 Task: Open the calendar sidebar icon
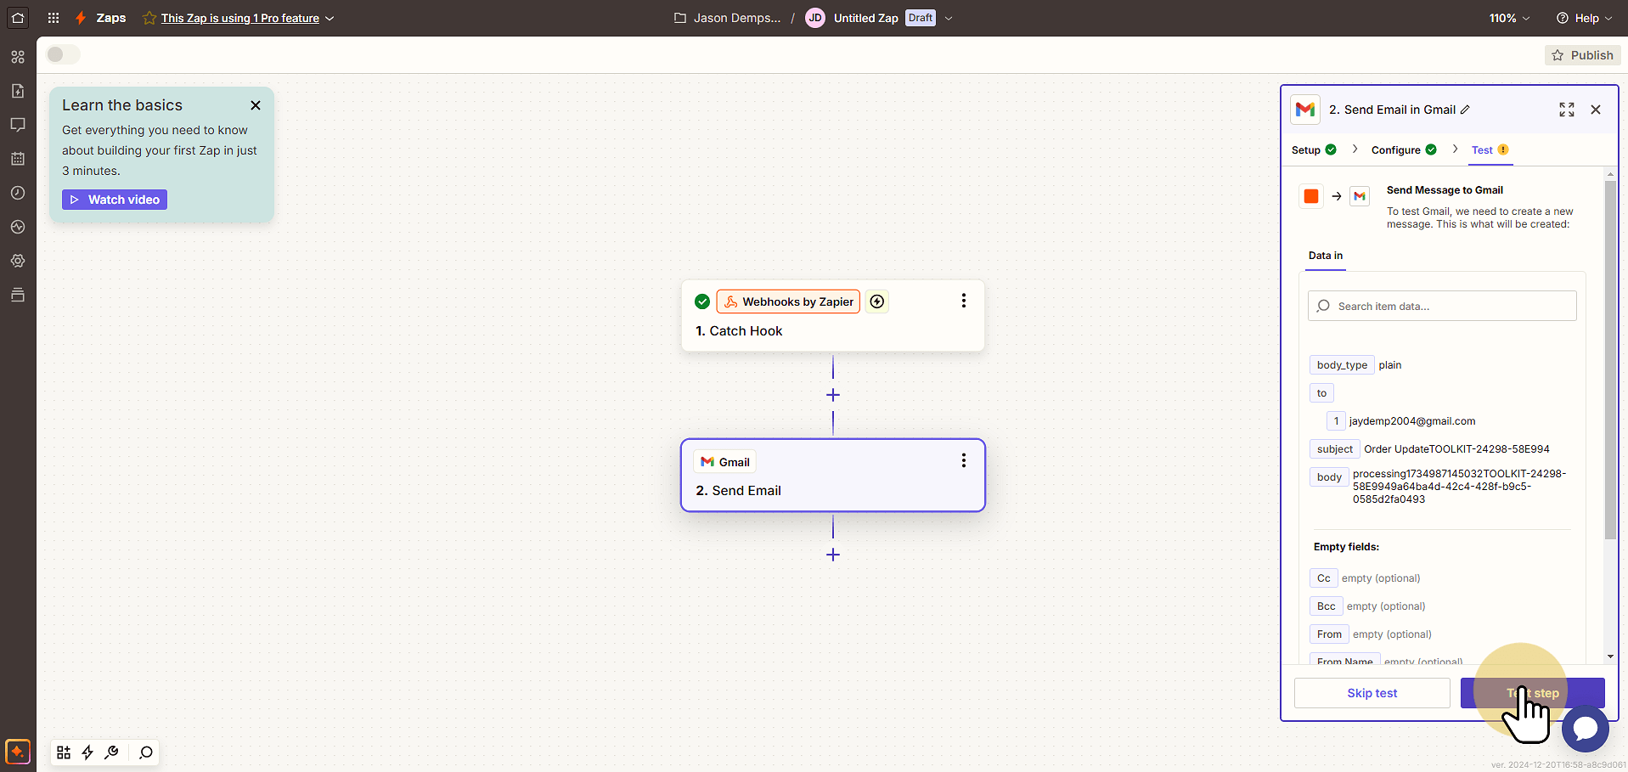click(x=18, y=159)
